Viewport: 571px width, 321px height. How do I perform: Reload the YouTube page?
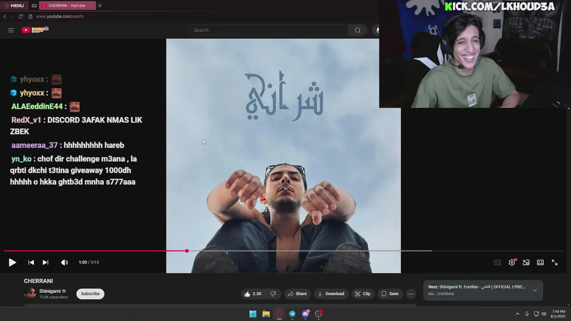pos(21,16)
